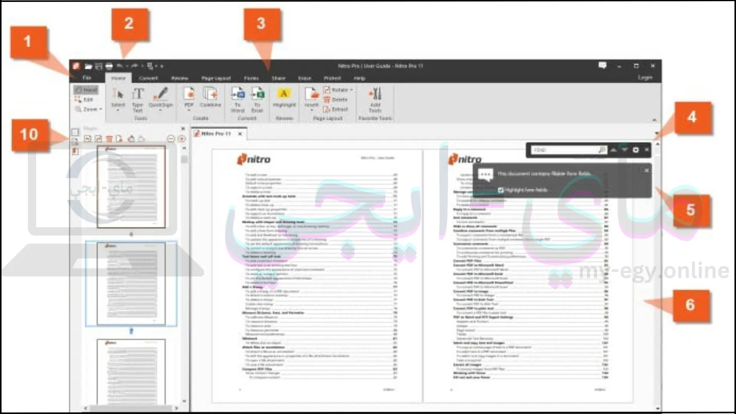Apply the Highlight tool
Viewport: 736px width, 414px height.
click(x=284, y=98)
